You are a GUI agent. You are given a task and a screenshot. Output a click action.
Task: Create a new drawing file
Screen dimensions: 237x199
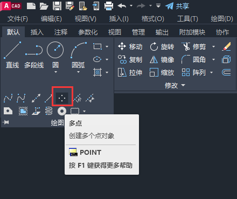pyautogui.click(x=31, y=6)
